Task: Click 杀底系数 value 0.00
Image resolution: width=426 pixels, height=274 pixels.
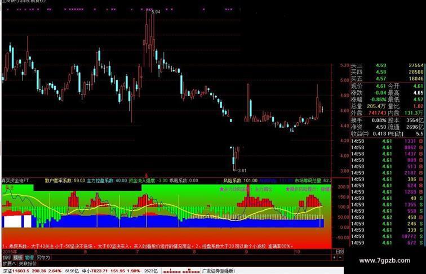Action: coord(193,181)
